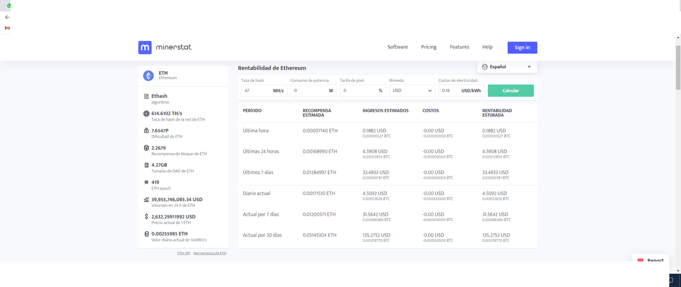Open the Herramienta de ETH link
Screen dimensions: 681x287
coord(210,254)
